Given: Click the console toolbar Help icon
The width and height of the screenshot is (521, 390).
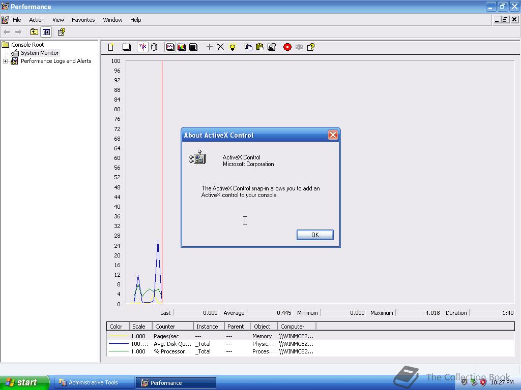Looking at the screenshot, I should (62, 32).
